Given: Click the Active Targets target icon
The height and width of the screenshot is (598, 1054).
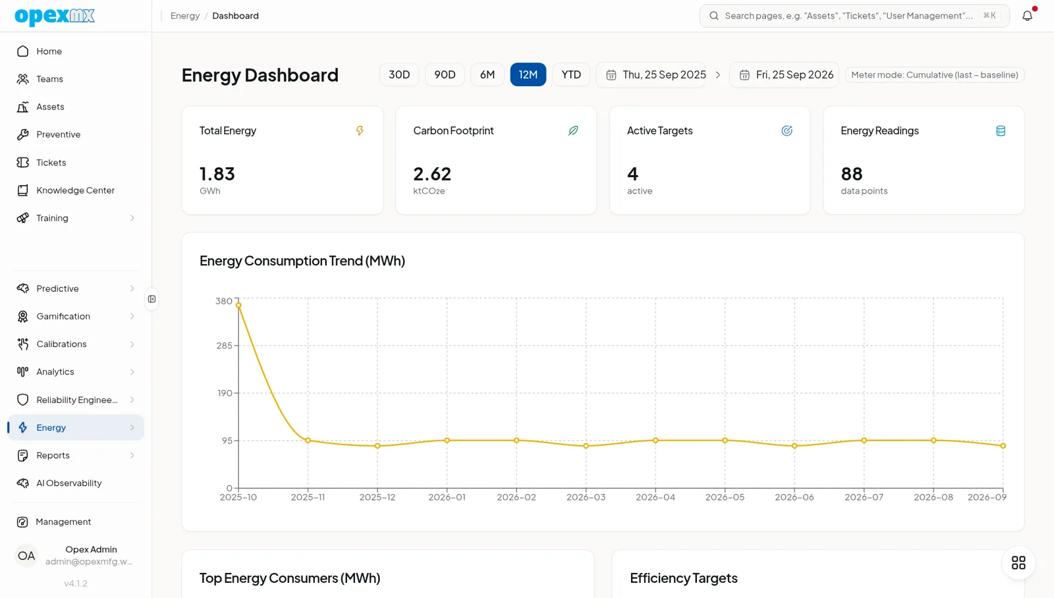Looking at the screenshot, I should [x=787, y=130].
